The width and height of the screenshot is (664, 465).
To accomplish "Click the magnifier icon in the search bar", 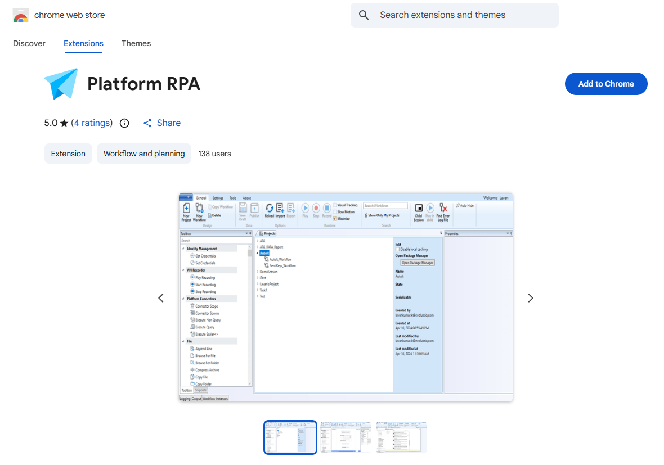I will 364,15.
